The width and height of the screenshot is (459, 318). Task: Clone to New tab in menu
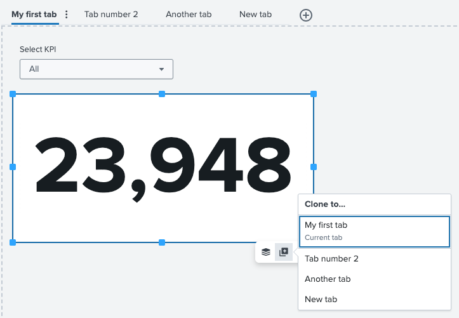tap(375, 299)
